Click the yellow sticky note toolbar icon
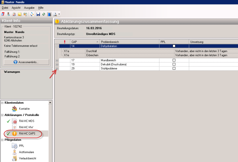The width and height of the screenshot is (238, 162). click(19, 14)
